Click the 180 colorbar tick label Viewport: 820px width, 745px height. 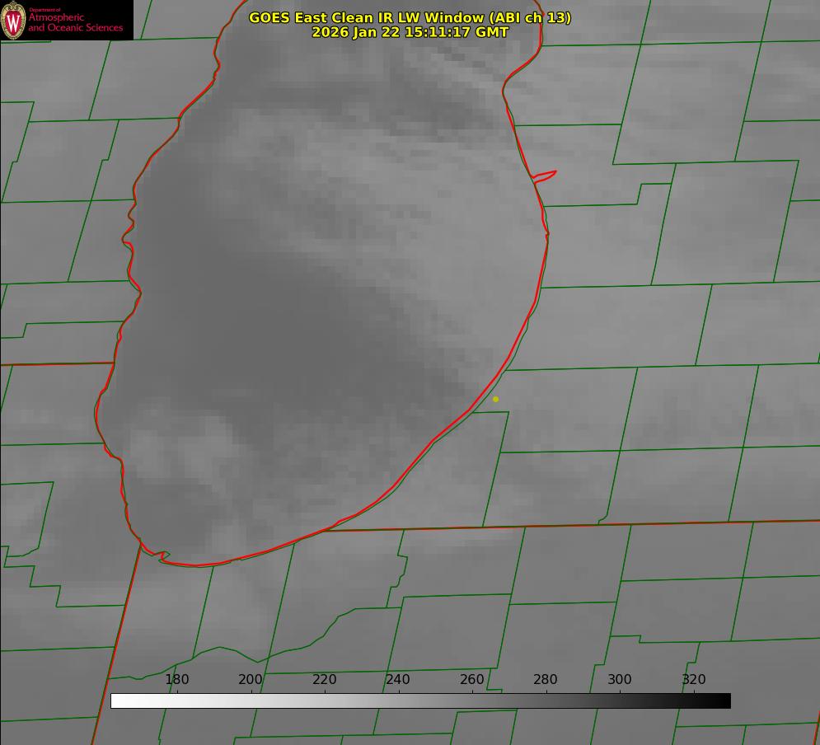click(177, 680)
